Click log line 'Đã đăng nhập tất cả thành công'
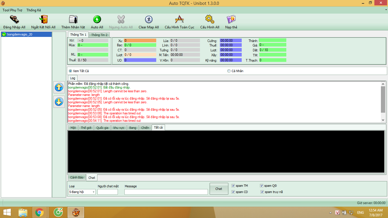 (x=99, y=84)
